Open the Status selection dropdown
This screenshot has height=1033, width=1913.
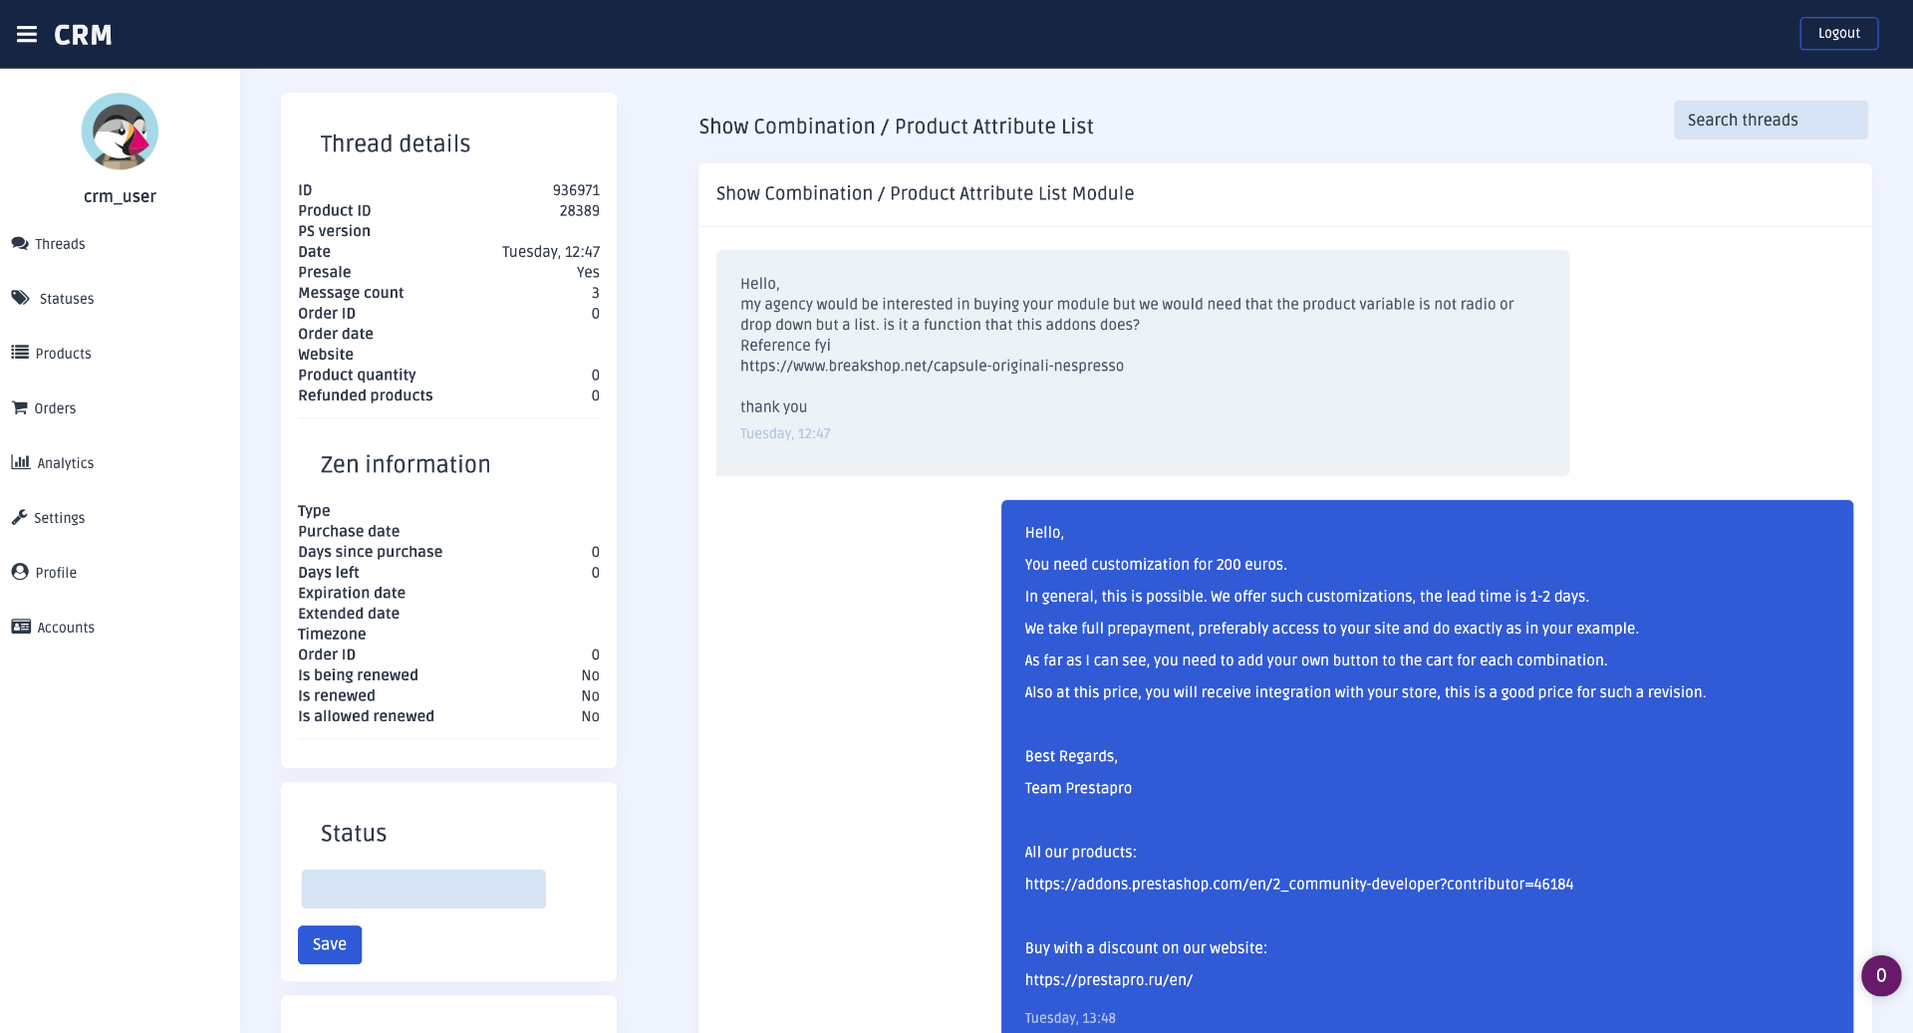click(x=423, y=889)
